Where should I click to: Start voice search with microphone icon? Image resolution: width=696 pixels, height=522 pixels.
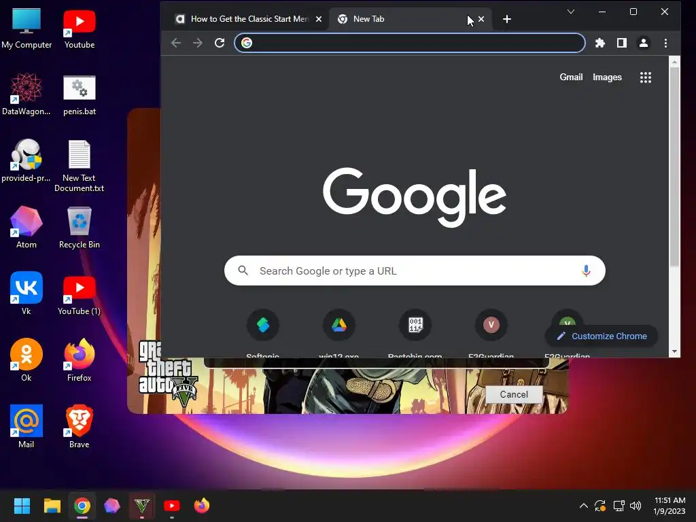[586, 271]
